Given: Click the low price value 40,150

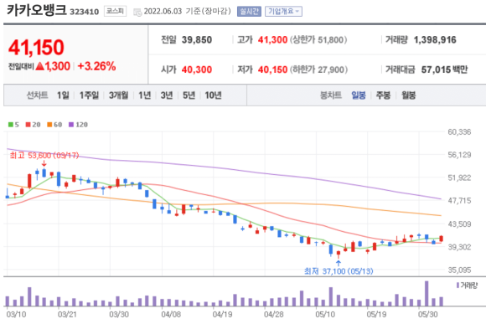Looking at the screenshot, I should click(273, 69).
